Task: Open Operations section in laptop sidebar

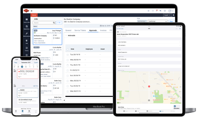Action: point(27,27)
